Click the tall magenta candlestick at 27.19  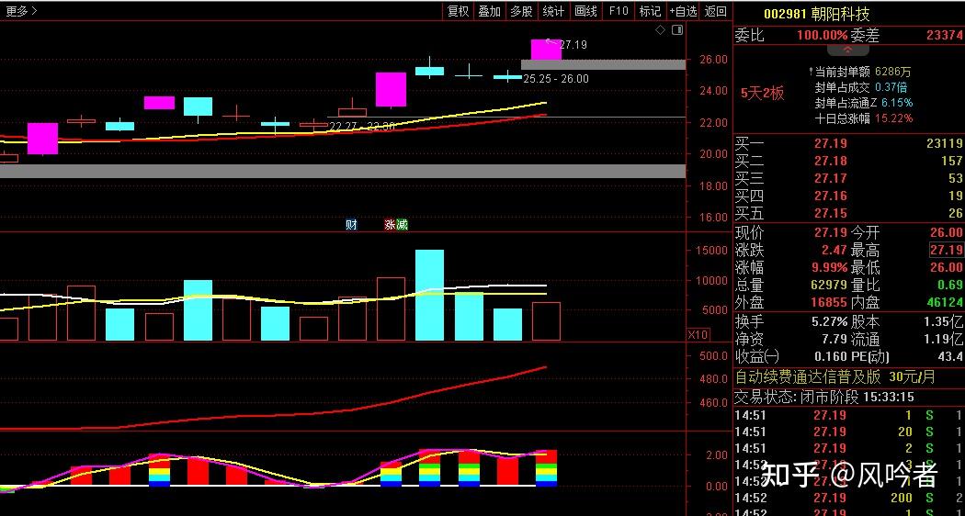(x=546, y=50)
